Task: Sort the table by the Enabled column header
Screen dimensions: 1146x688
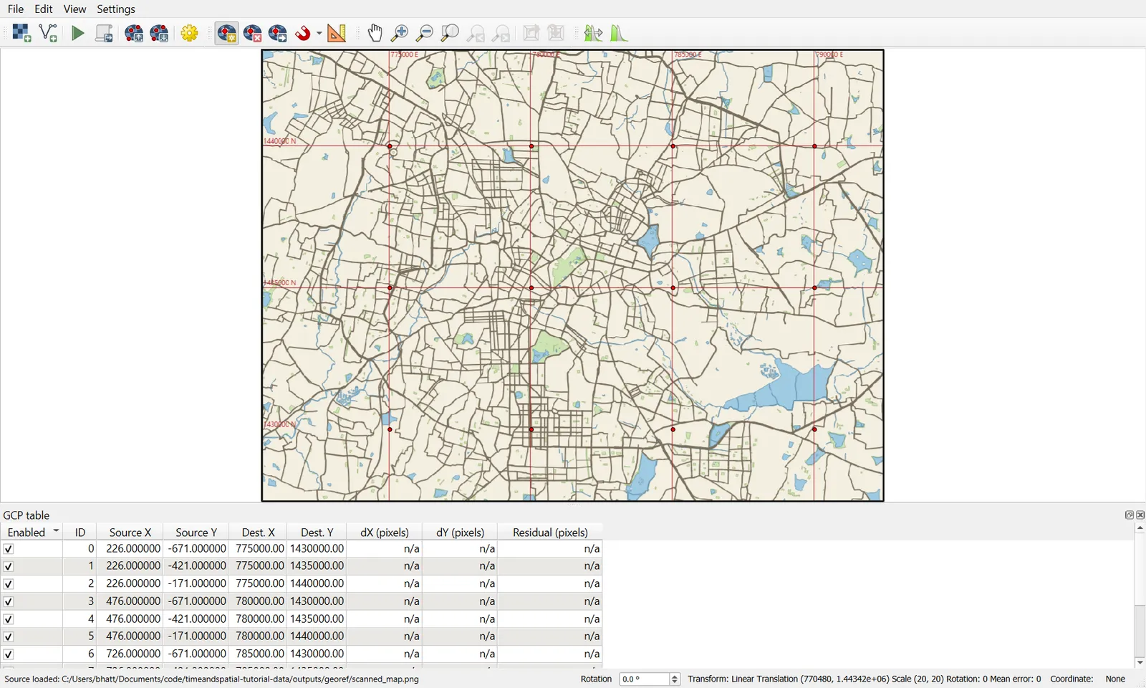Action: pyautogui.click(x=32, y=532)
